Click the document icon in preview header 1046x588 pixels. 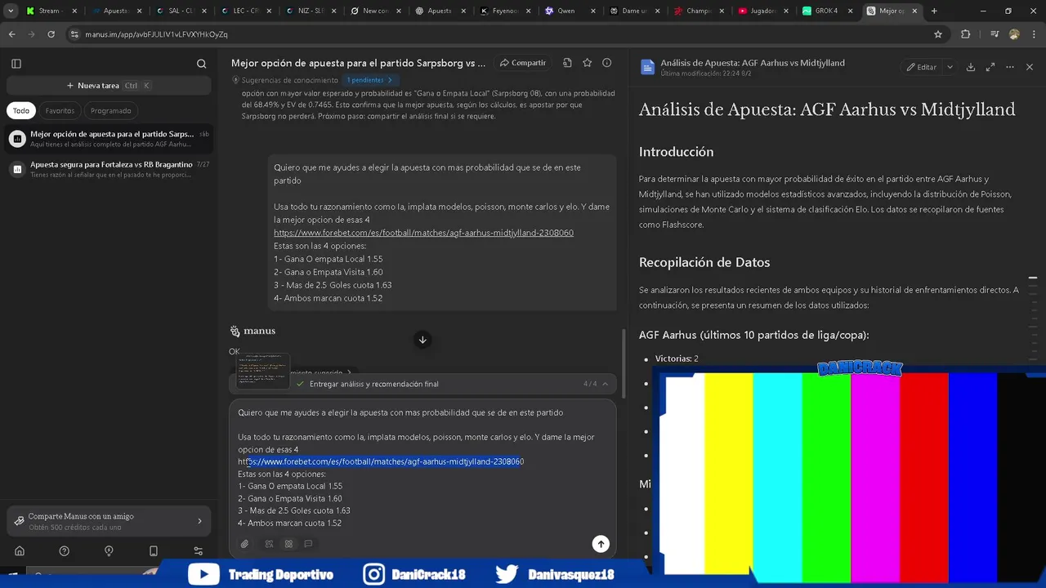[x=647, y=67]
